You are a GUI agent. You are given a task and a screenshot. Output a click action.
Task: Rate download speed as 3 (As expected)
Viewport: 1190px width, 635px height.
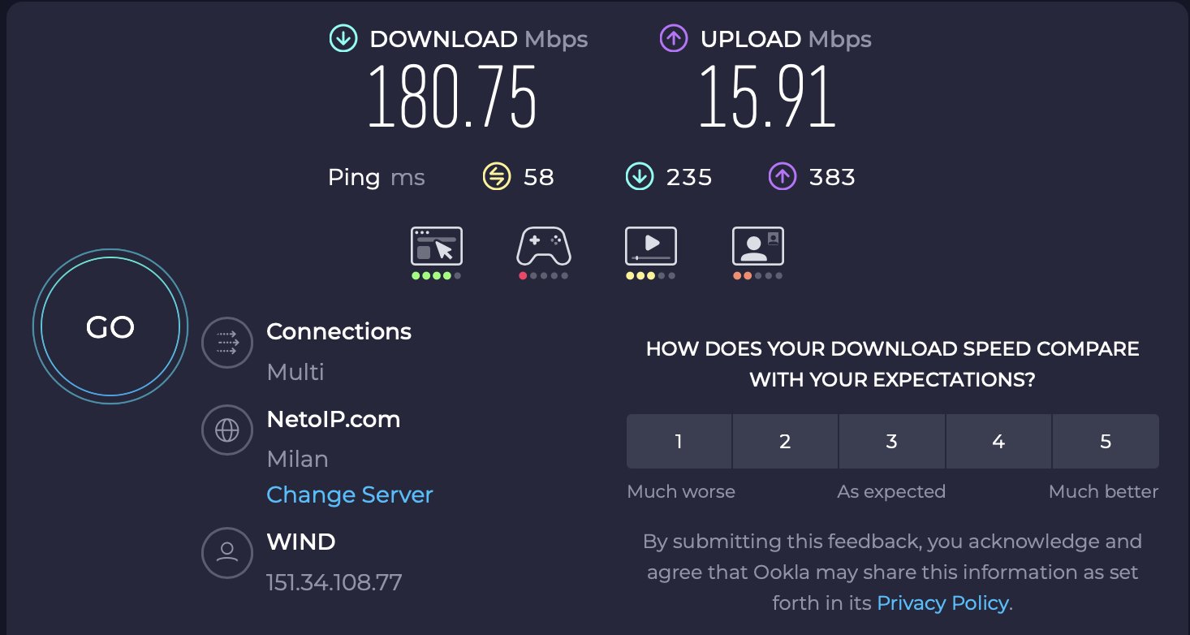coord(892,442)
